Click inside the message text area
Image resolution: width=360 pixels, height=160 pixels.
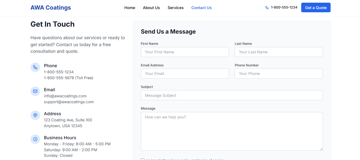click(x=232, y=131)
